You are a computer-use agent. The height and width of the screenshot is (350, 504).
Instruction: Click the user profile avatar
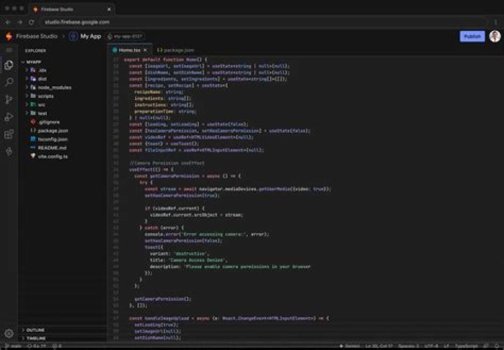click(x=494, y=36)
